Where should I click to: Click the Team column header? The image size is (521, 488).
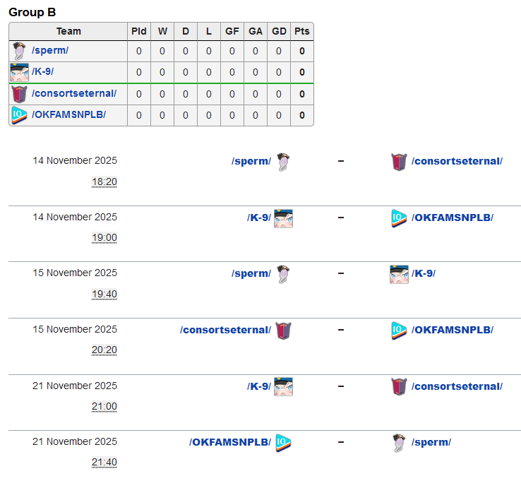click(x=68, y=31)
